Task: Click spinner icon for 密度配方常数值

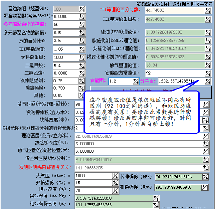Action: [x=208, y=73]
